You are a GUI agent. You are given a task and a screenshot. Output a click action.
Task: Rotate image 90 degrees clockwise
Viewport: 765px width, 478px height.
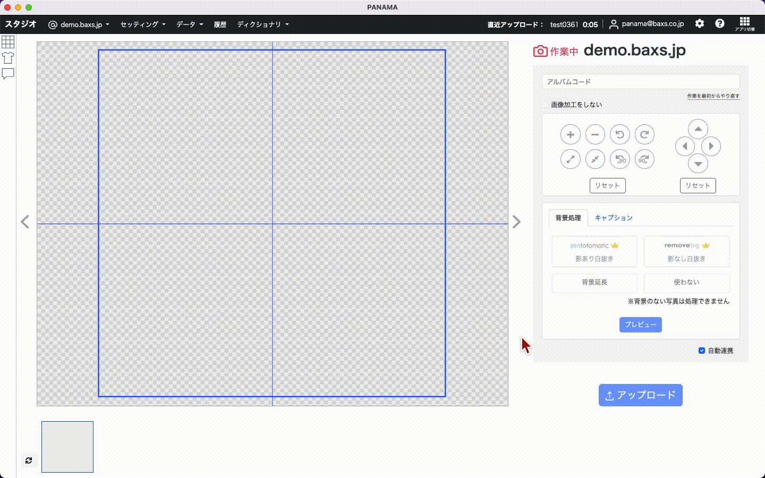pos(644,159)
